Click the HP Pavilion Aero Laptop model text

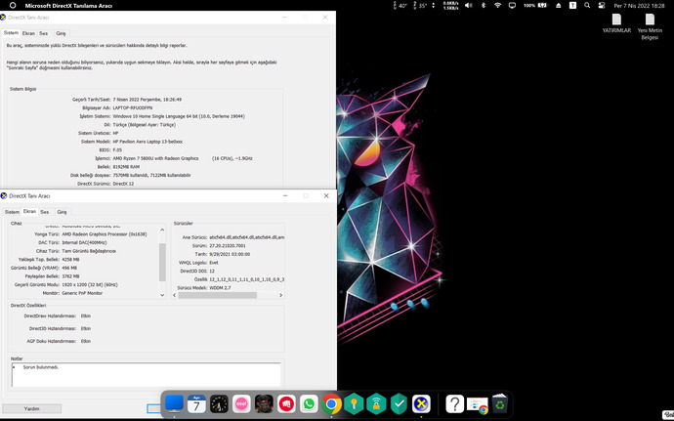tap(147, 142)
